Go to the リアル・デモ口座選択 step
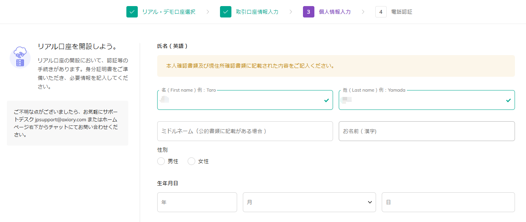The height and width of the screenshot is (222, 526). tap(169, 12)
